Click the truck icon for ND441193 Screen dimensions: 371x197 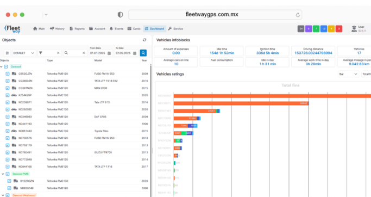(x=14, y=124)
